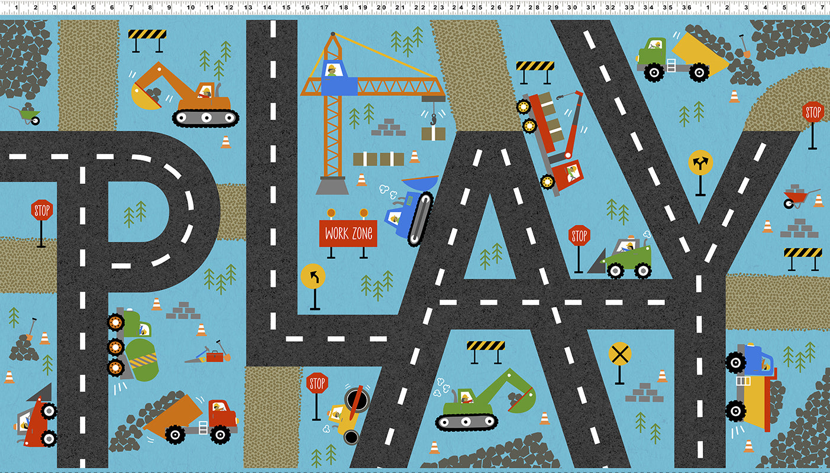Click the red WORK ZONE sign

click(348, 234)
